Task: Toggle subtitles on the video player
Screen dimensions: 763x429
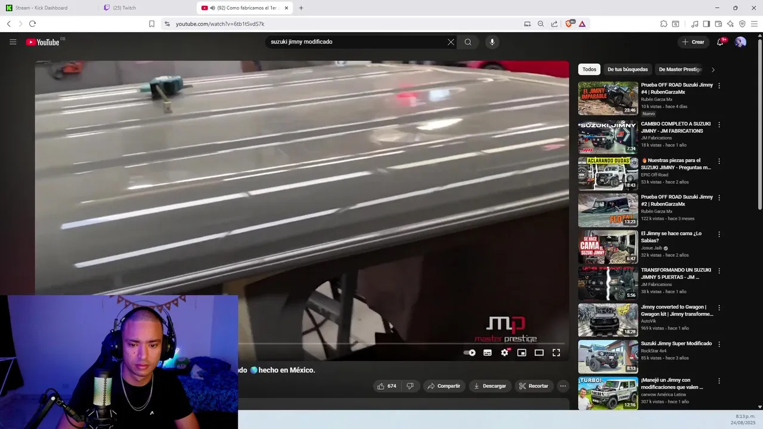Action: tap(487, 353)
